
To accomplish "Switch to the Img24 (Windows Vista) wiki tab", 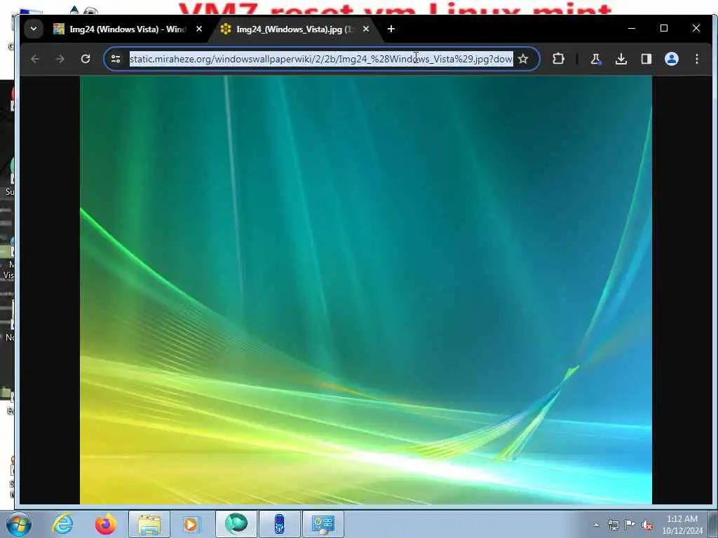I will 119,29.
